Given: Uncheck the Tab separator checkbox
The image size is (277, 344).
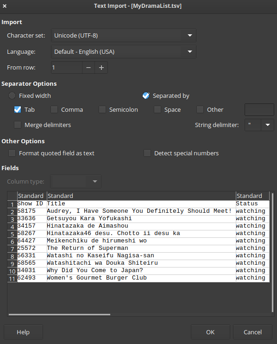Looking at the screenshot, I should pyautogui.click(x=18, y=109).
